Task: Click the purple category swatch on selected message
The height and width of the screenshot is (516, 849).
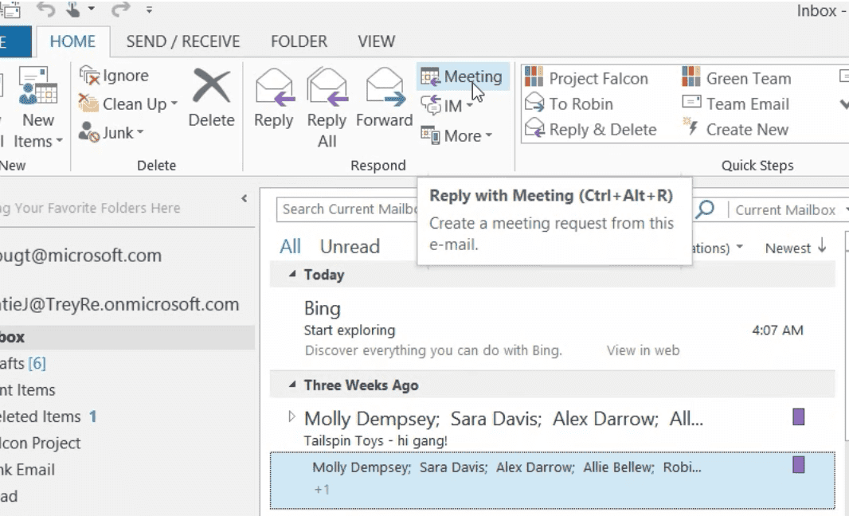Action: [x=799, y=465]
